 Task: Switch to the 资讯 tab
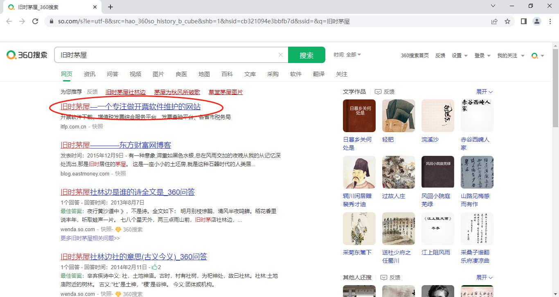click(90, 74)
